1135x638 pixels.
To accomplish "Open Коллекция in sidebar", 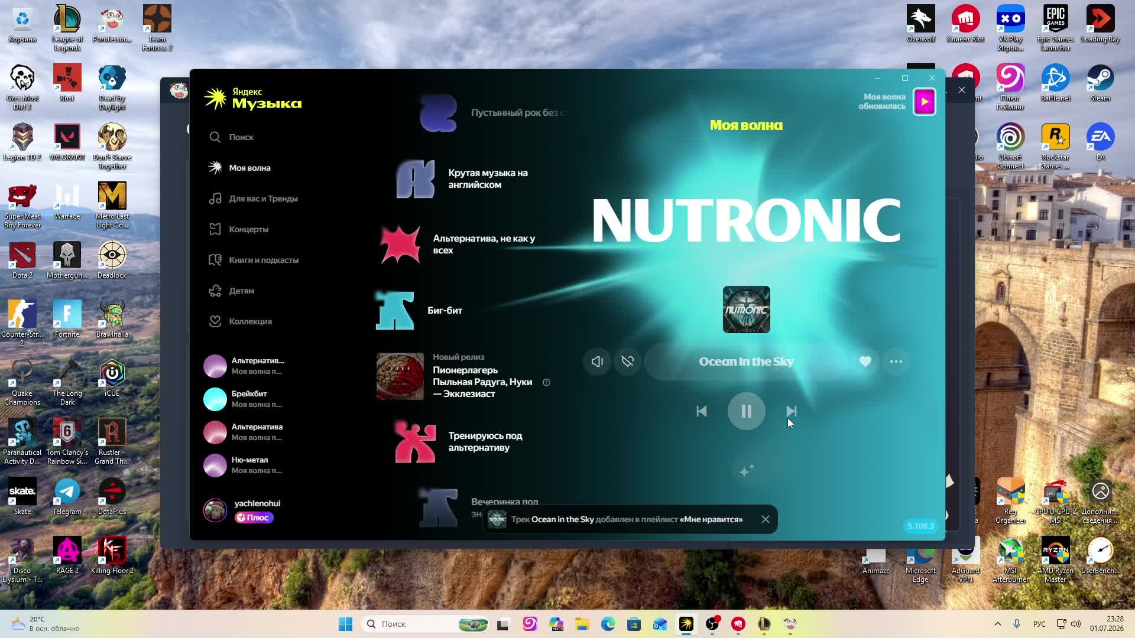I will point(240,321).
